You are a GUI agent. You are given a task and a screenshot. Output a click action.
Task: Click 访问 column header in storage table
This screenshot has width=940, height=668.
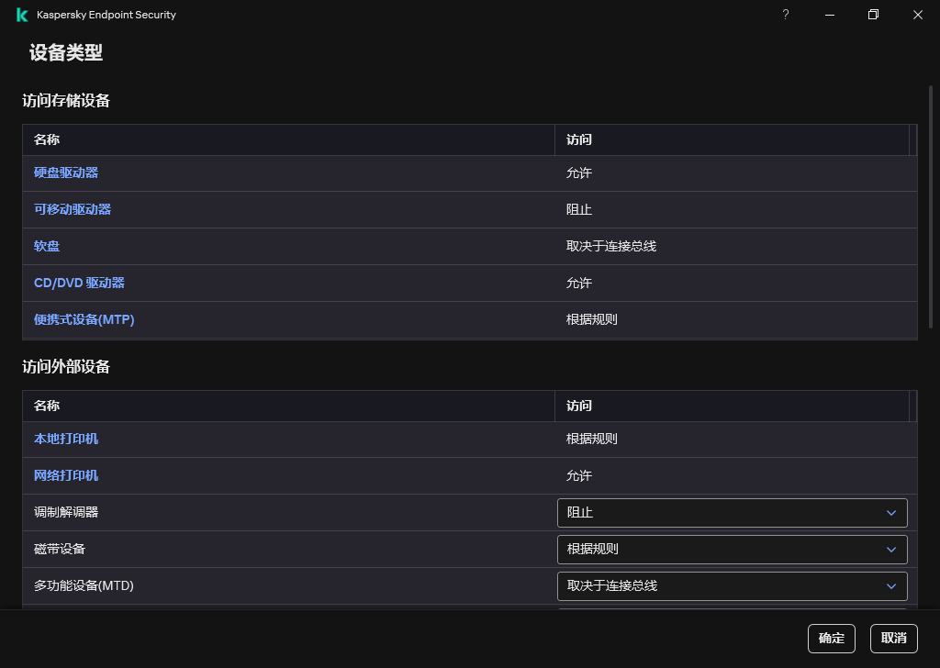point(579,139)
